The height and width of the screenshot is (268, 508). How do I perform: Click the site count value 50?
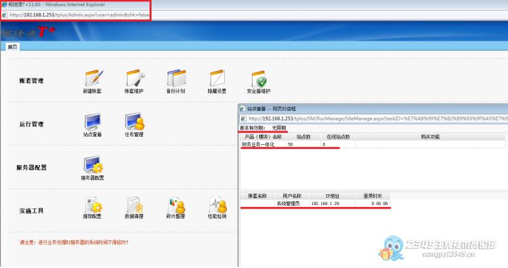click(x=291, y=144)
